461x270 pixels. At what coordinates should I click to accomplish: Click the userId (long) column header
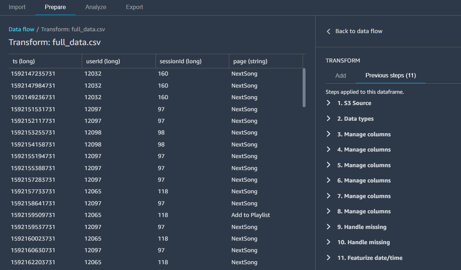pyautogui.click(x=119, y=61)
